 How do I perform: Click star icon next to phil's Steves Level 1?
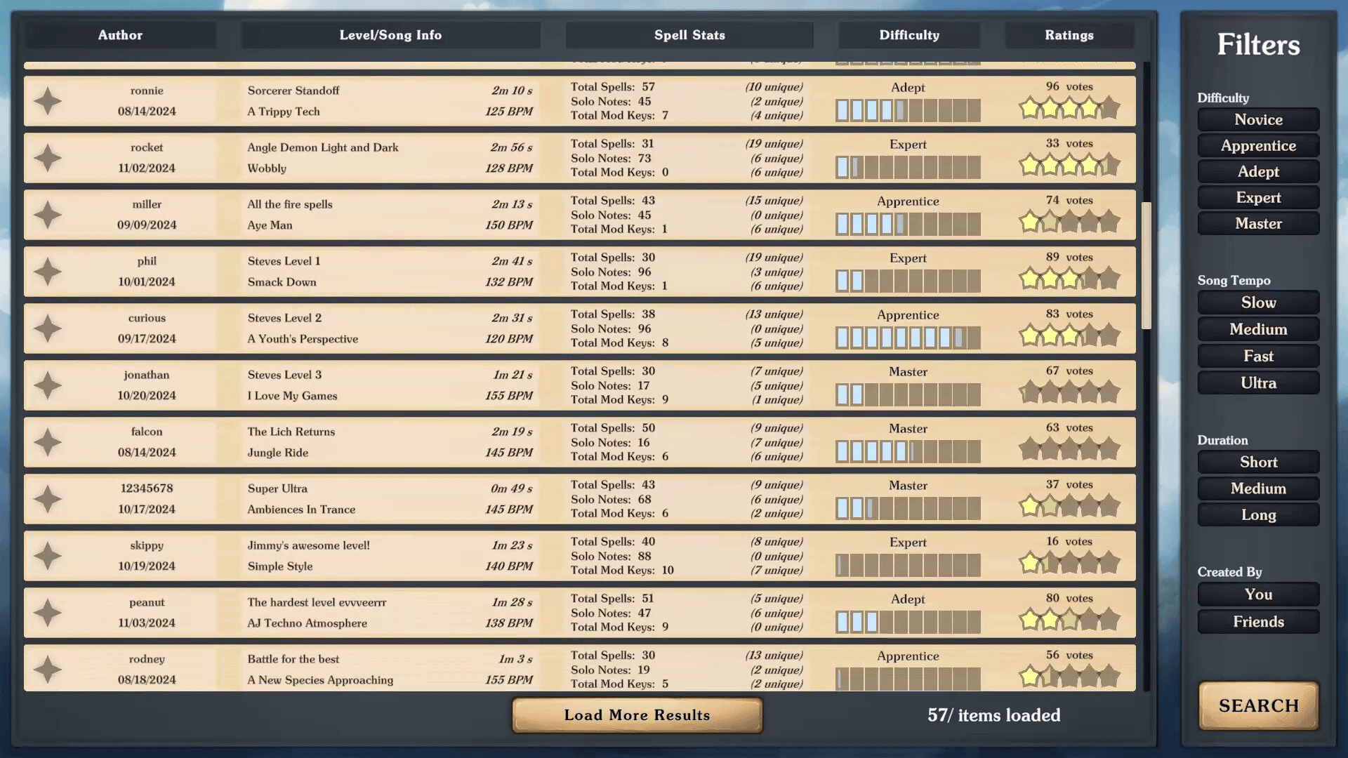[48, 272]
